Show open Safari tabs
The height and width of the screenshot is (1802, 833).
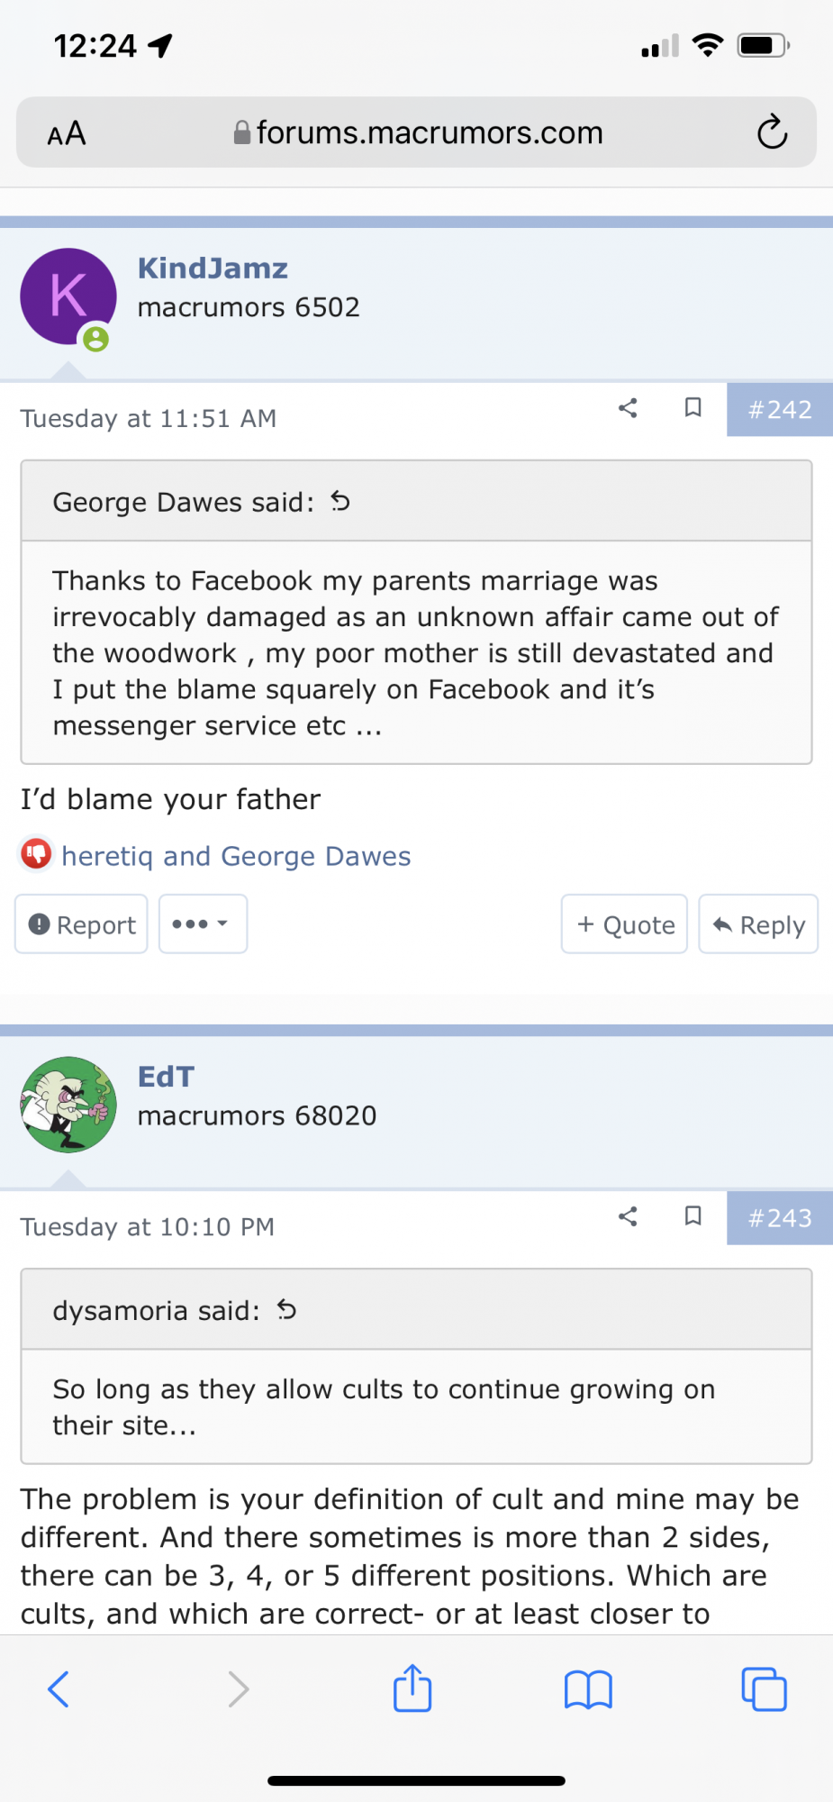click(764, 1688)
